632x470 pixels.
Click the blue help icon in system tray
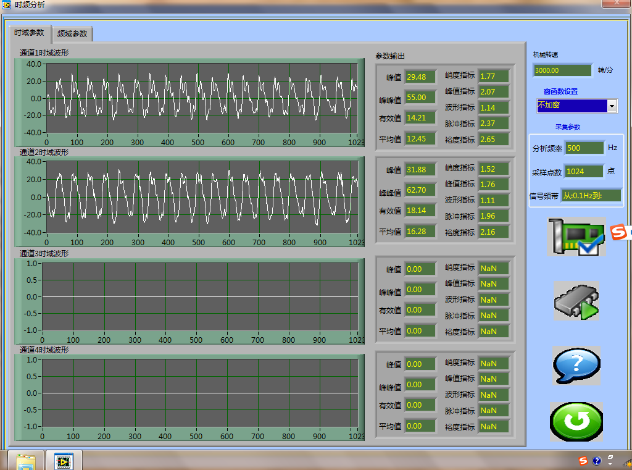597,461
